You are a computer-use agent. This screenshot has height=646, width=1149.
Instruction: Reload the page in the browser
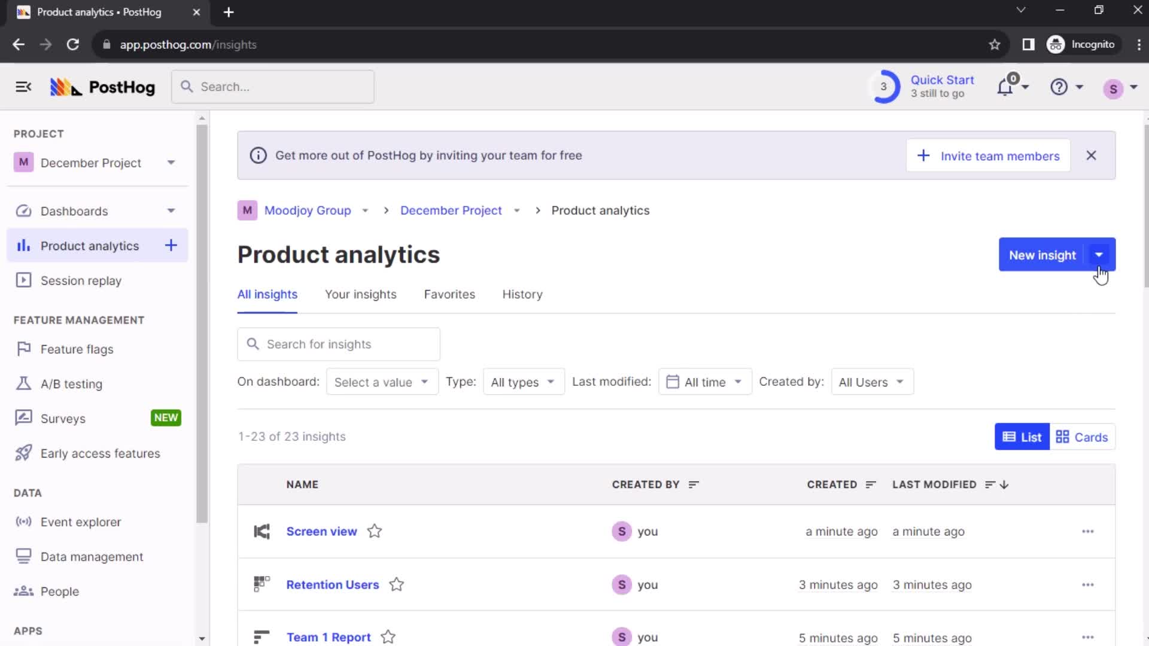(x=73, y=45)
